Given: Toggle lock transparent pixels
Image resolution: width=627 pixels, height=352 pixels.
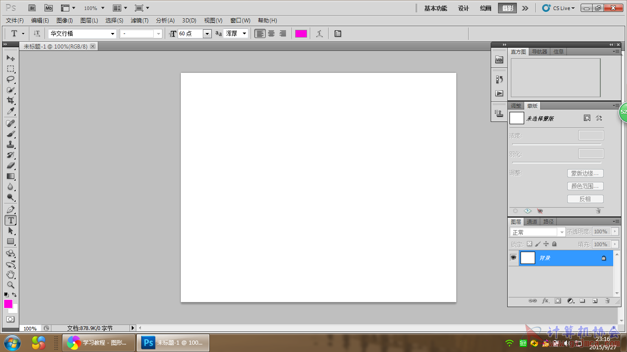Looking at the screenshot, I should pyautogui.click(x=529, y=244).
